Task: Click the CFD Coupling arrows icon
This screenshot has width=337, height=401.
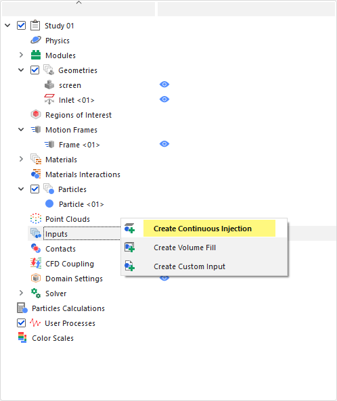Action: [x=36, y=263]
